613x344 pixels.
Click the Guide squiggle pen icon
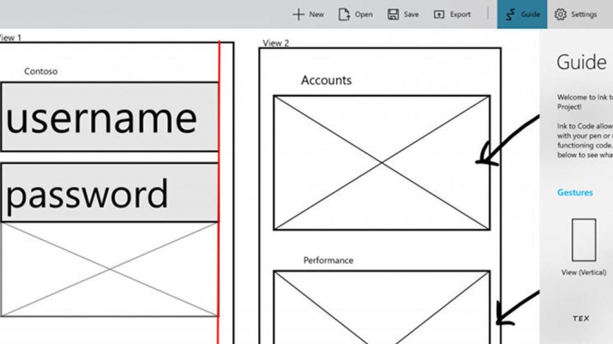pos(511,13)
